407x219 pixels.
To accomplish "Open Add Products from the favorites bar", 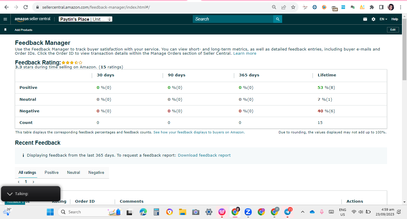I will [24, 30].
